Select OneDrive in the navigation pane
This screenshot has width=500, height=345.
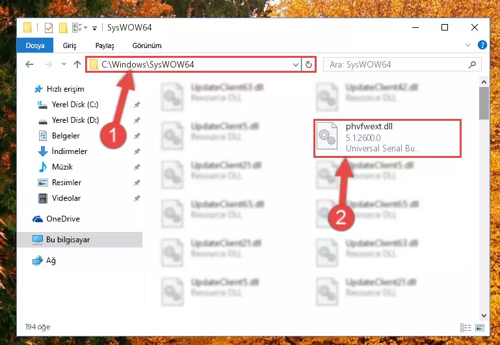coord(63,219)
